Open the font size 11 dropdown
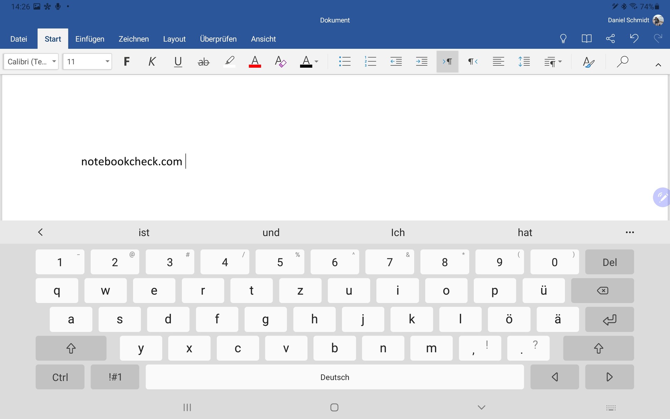The height and width of the screenshot is (419, 670). pyautogui.click(x=87, y=62)
